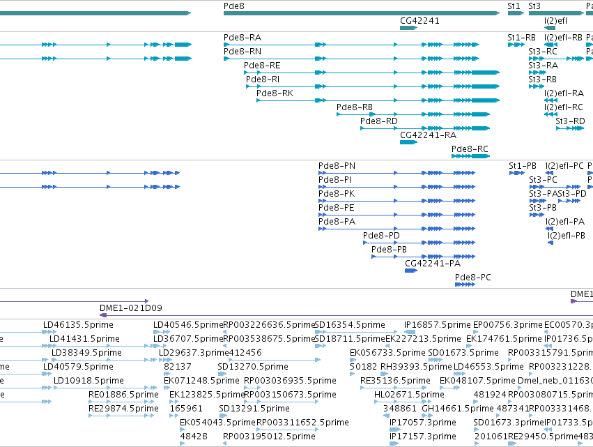The height and width of the screenshot is (447, 593).
Task: Click the St1-PB protein label
Action: (x=523, y=166)
